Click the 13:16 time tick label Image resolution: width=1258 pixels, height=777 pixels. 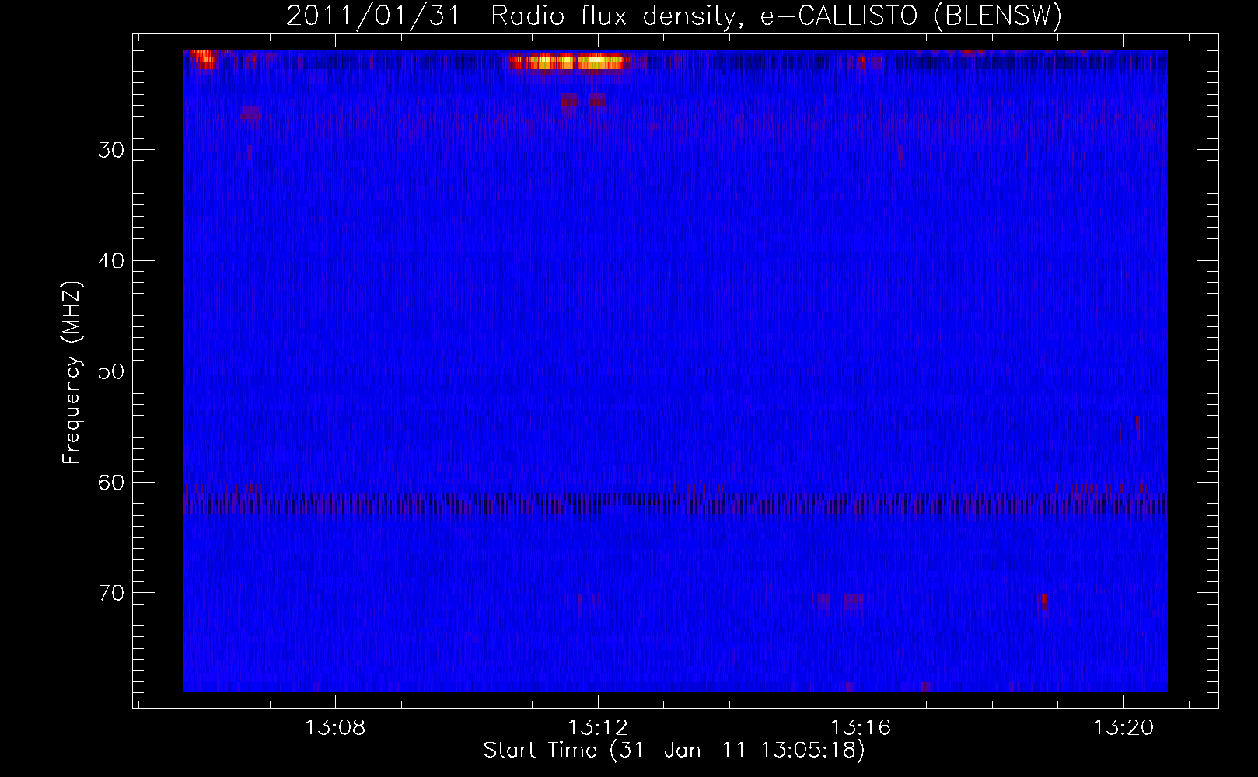click(861, 728)
